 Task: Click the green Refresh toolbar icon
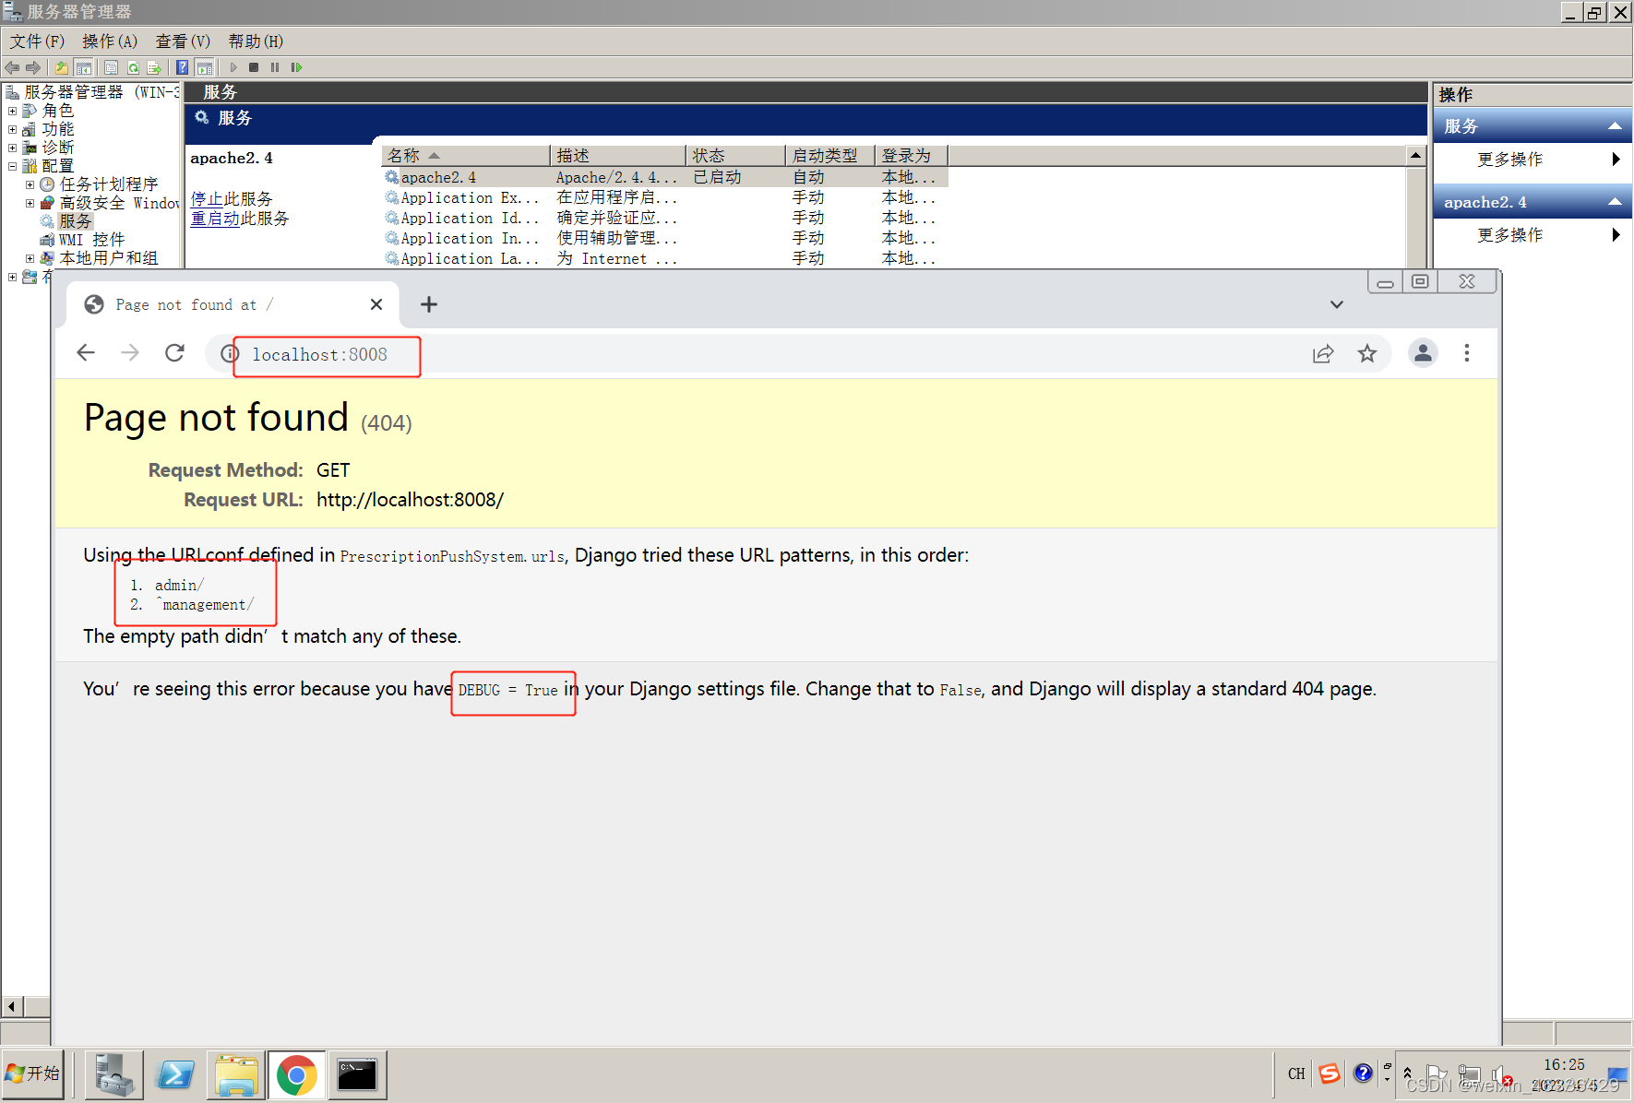tap(133, 67)
